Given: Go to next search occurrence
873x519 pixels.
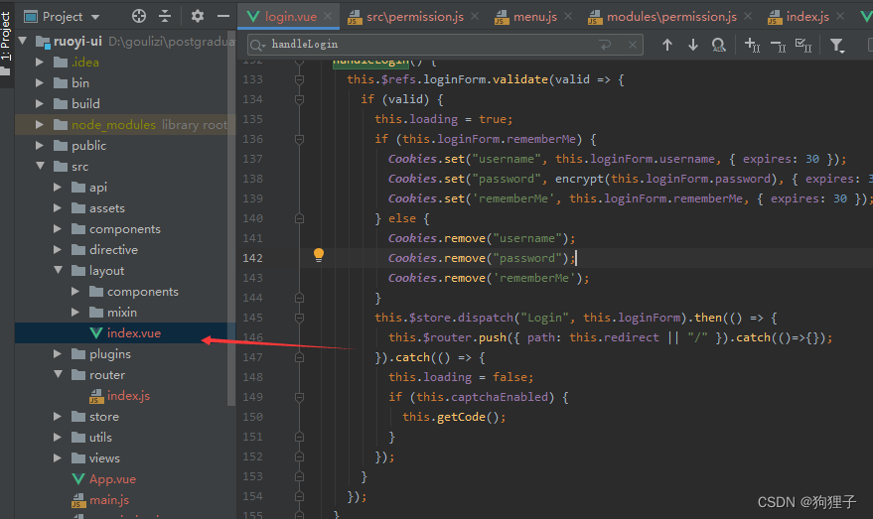Looking at the screenshot, I should pyautogui.click(x=692, y=45).
